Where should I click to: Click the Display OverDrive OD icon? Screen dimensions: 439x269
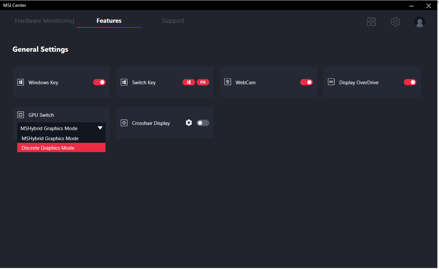331,82
